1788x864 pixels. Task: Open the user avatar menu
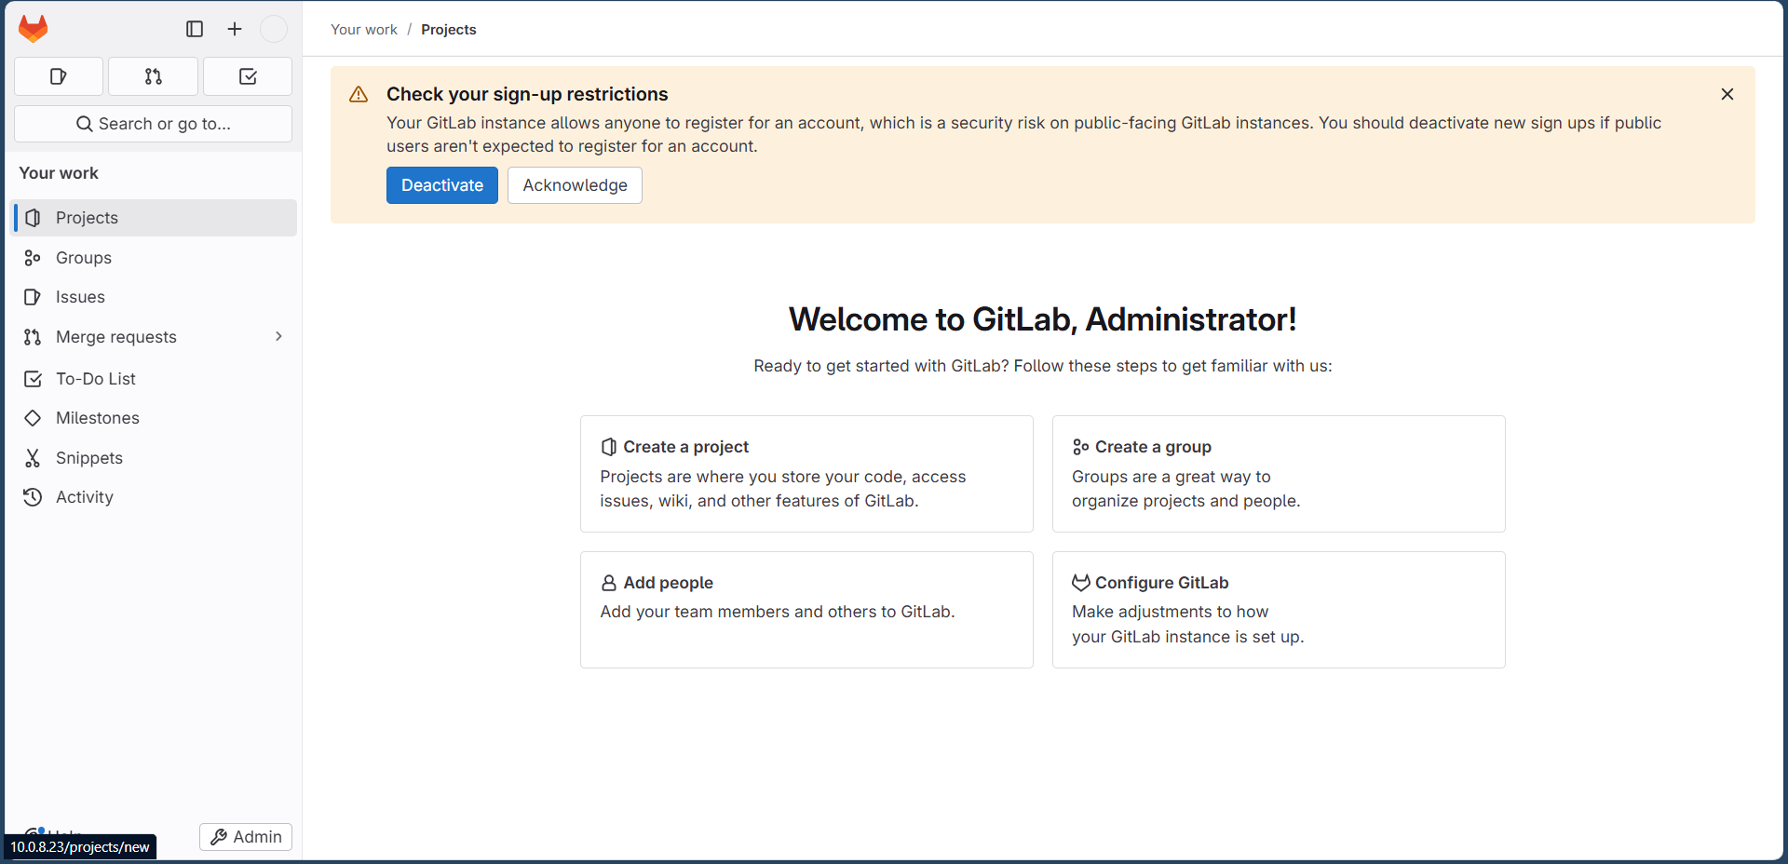(274, 29)
